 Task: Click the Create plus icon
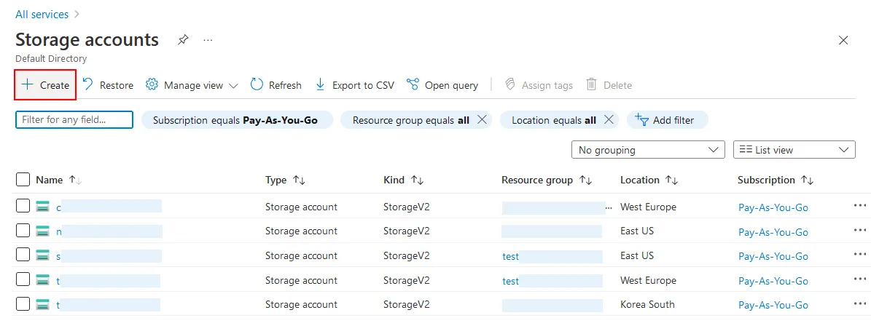point(28,84)
